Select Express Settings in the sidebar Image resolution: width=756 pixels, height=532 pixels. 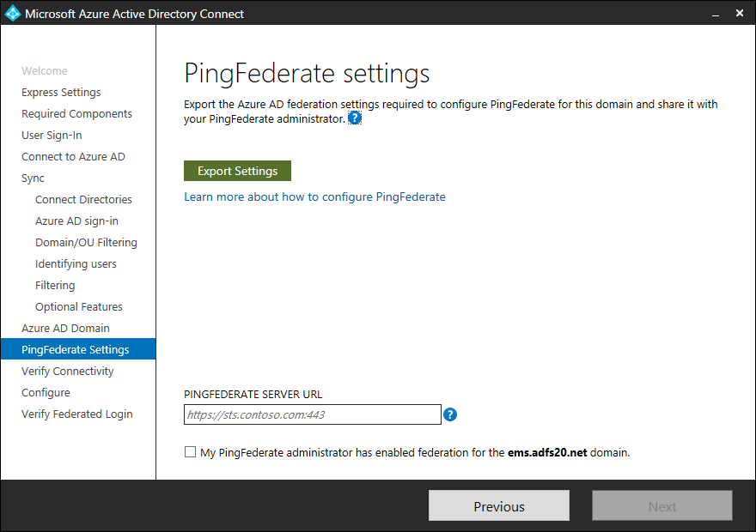coord(61,92)
